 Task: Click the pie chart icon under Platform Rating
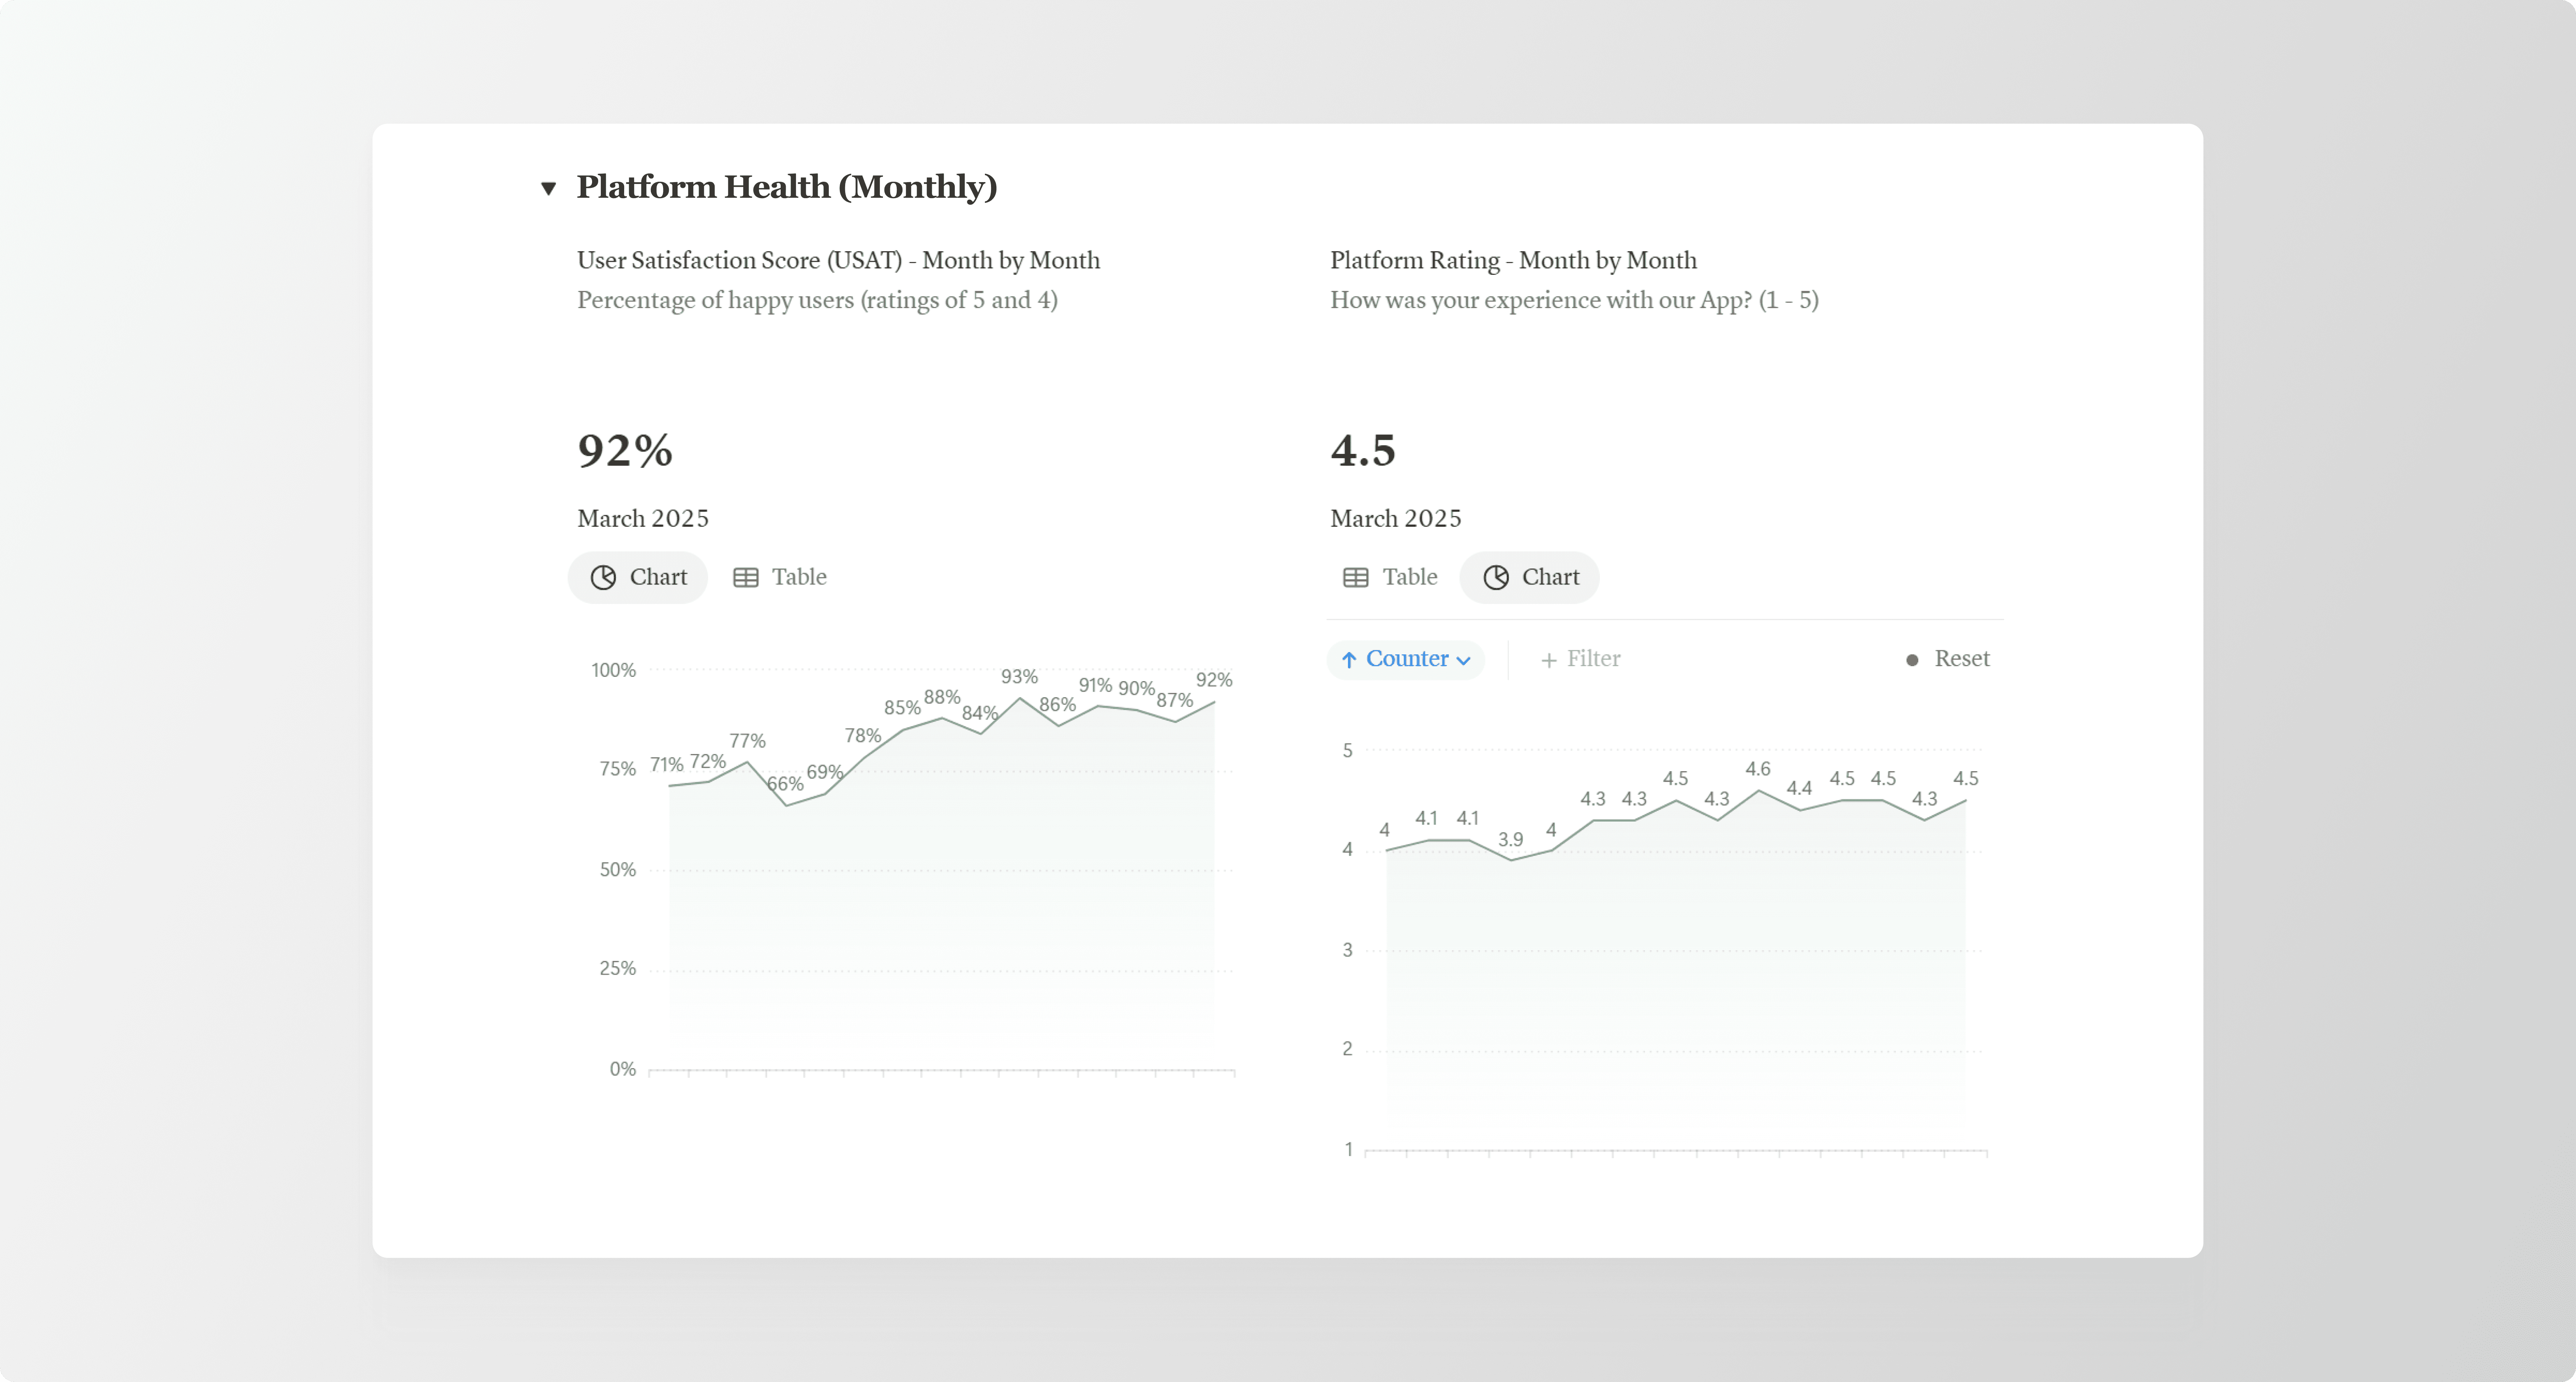click(x=1496, y=577)
